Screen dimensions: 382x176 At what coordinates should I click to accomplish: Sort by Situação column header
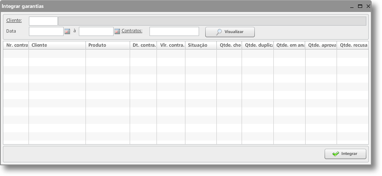(201, 45)
